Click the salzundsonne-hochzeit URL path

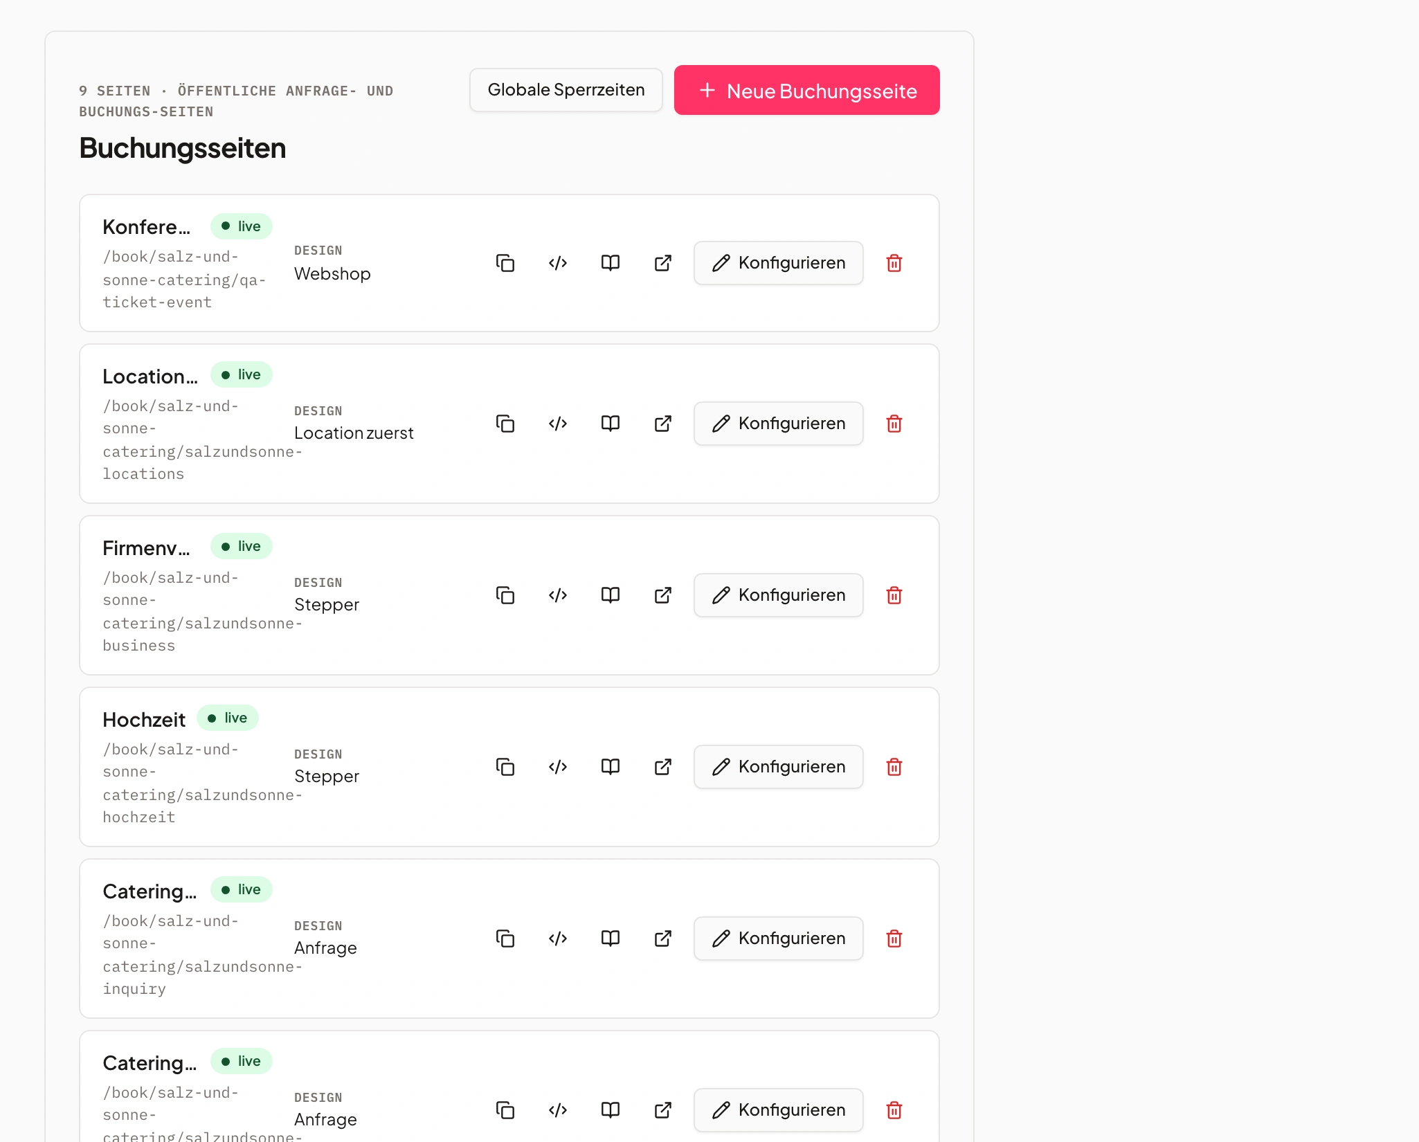[202, 783]
